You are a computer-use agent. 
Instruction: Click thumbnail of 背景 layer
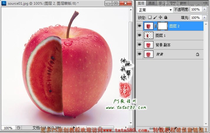click(148, 54)
